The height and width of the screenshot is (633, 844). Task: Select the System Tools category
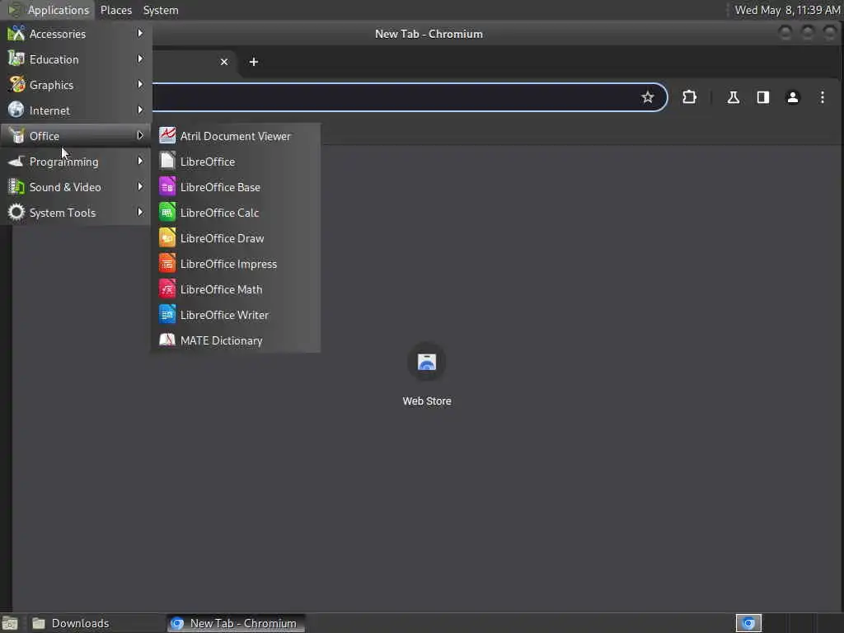(x=76, y=213)
